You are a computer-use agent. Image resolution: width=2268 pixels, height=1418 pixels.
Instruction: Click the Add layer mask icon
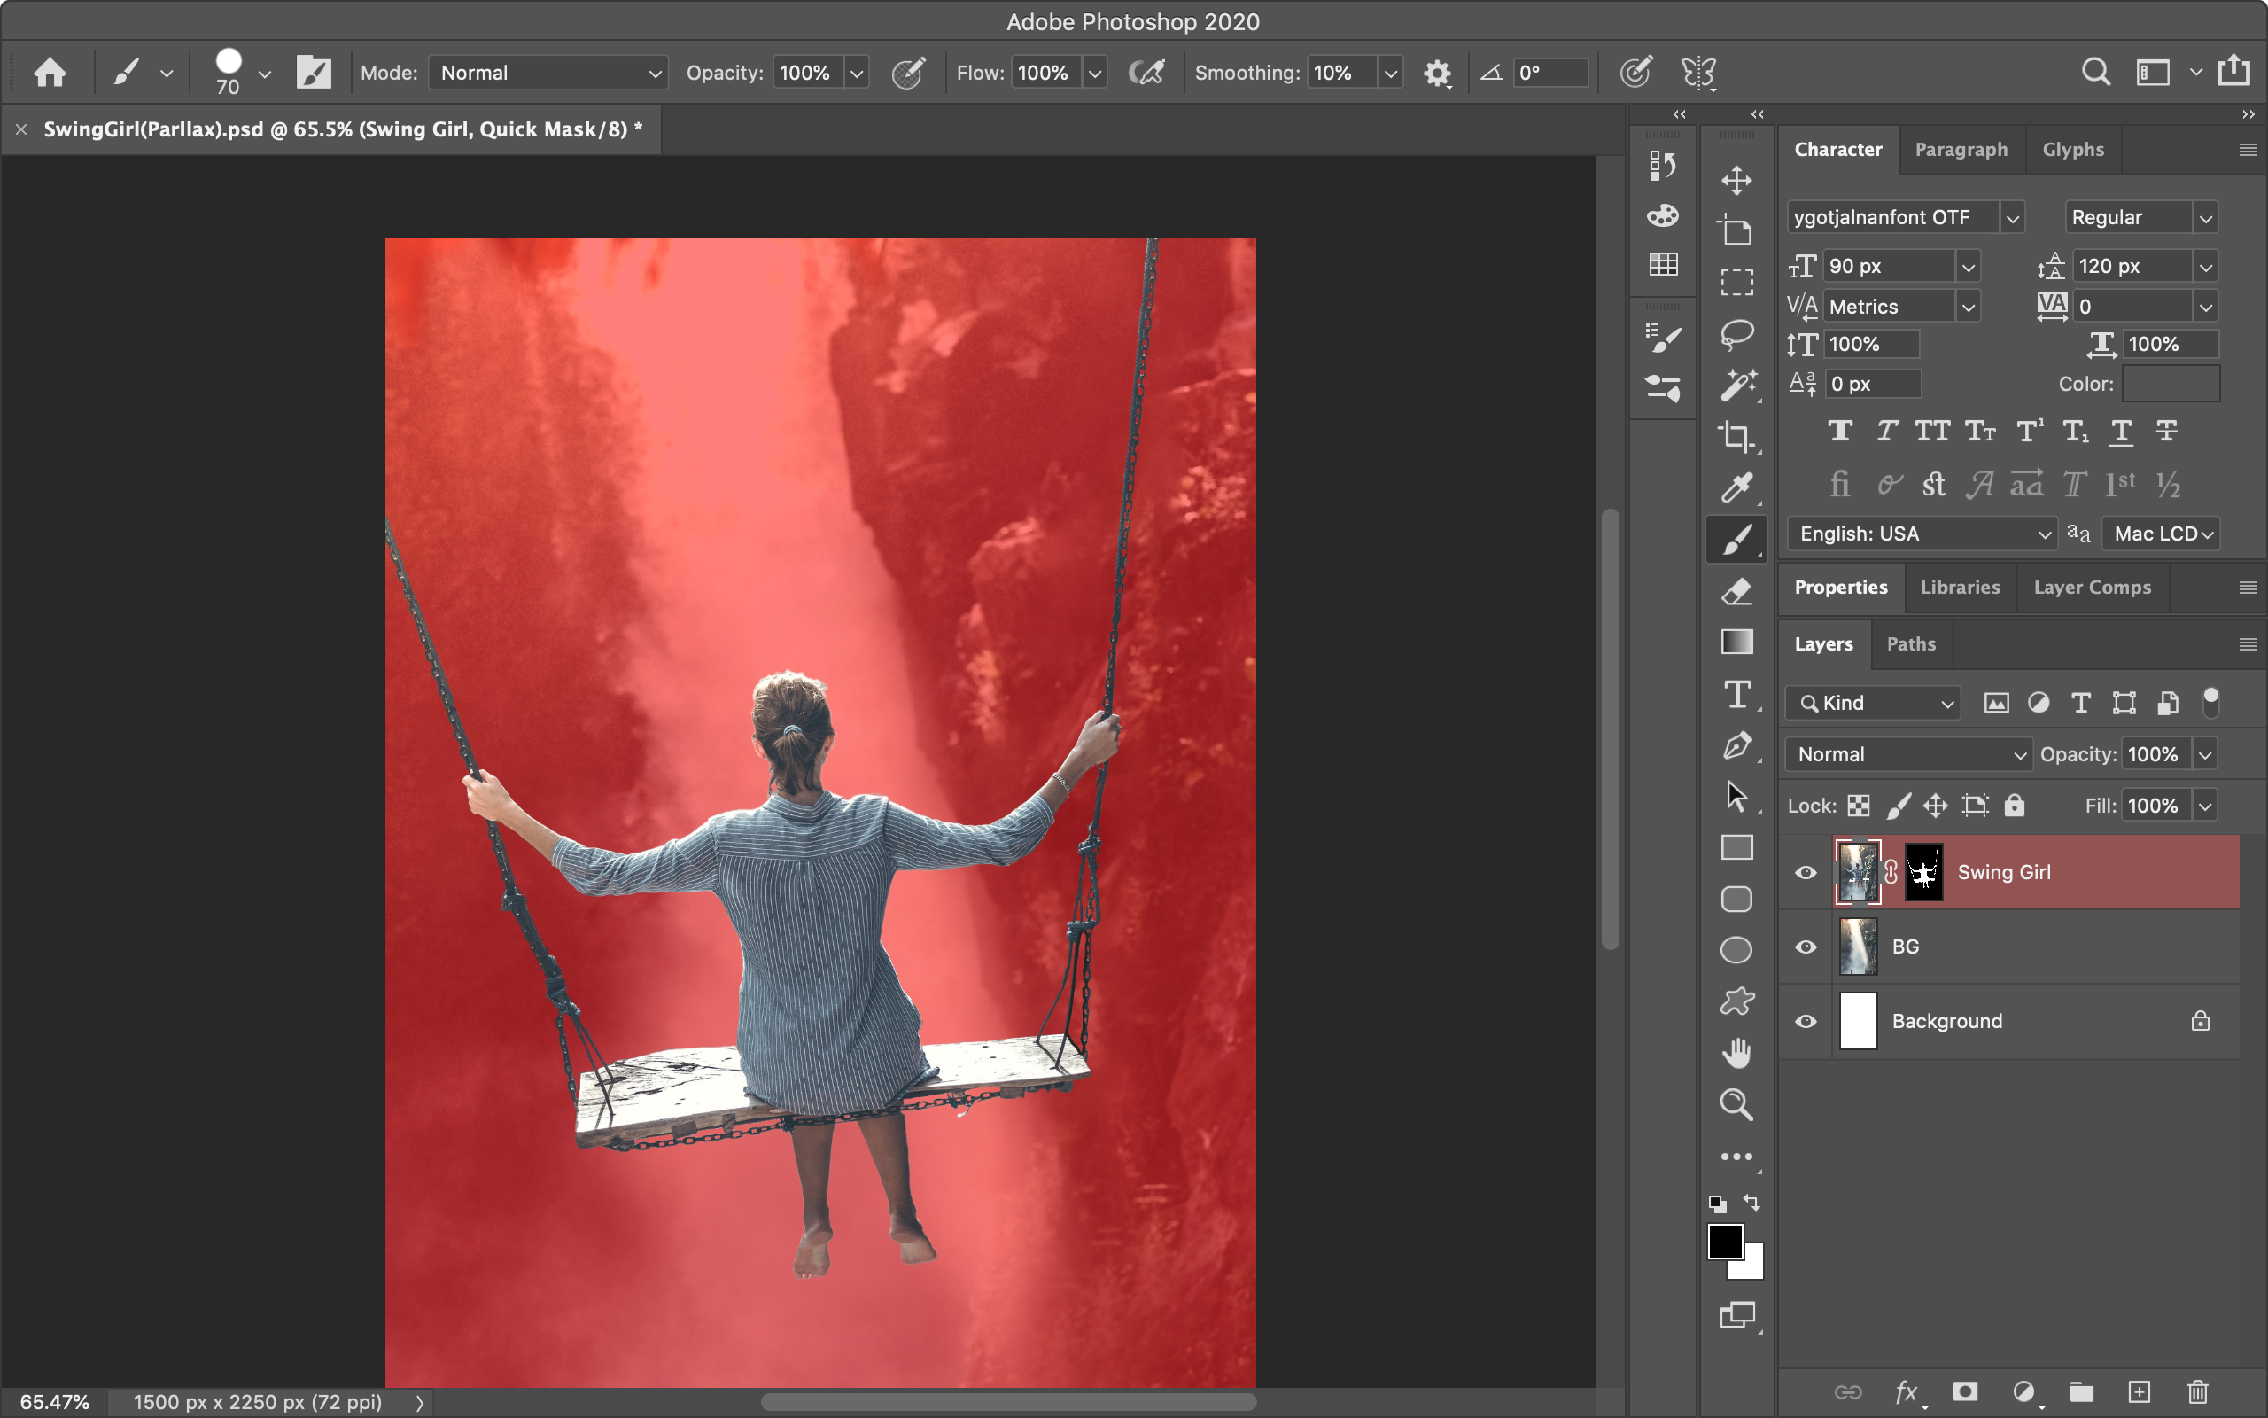[1965, 1391]
